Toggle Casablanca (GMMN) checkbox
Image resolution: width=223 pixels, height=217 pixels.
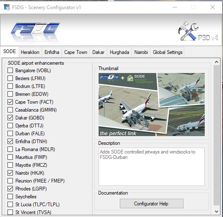click(x=10, y=110)
